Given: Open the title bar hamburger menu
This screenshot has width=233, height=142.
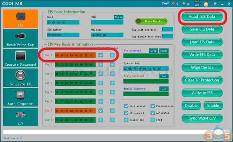Looking at the screenshot, I should point(215,4).
